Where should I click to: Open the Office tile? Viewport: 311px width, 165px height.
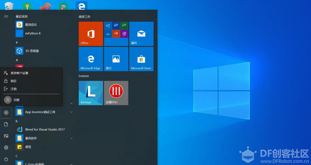[x=91, y=34]
